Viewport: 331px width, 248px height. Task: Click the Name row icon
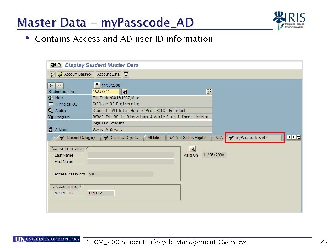[51, 98]
